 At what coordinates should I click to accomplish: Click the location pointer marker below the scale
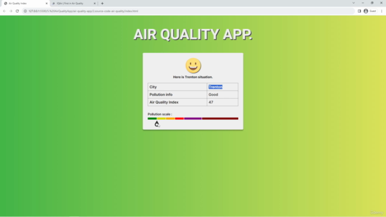(x=157, y=124)
